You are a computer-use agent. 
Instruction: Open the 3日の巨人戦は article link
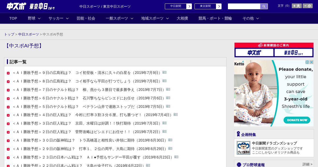87,123
